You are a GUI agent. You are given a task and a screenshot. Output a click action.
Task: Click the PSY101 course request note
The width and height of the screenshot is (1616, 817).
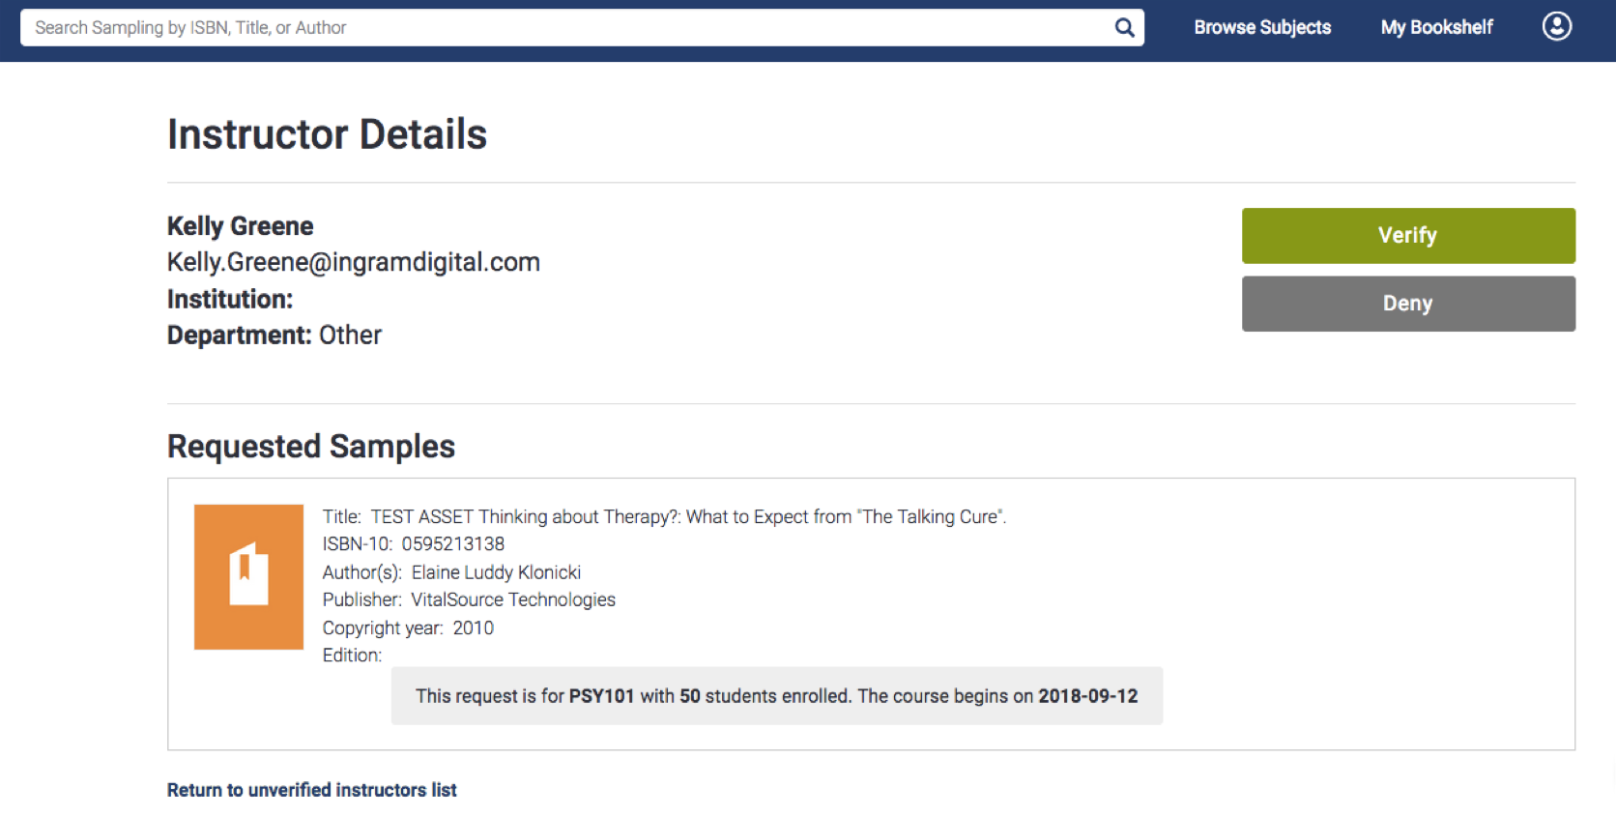pos(776,696)
